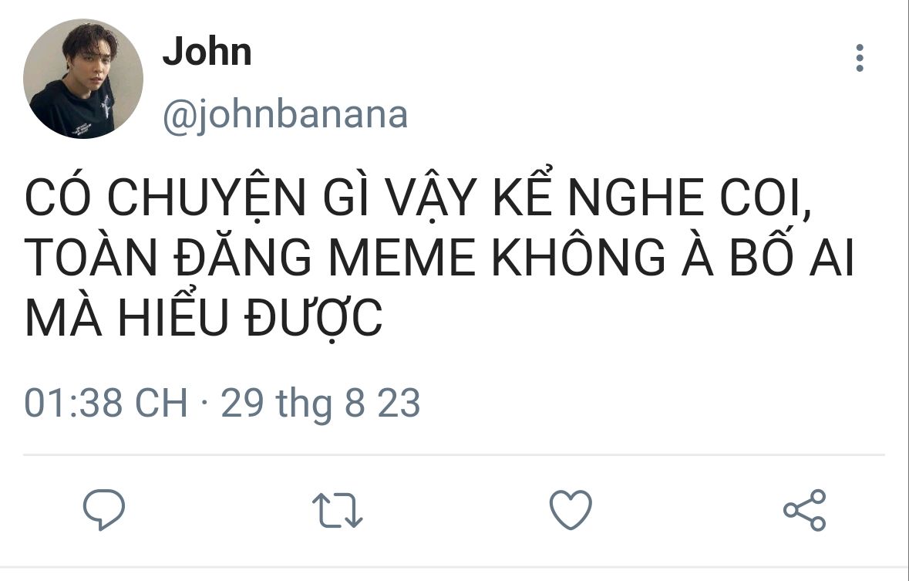The height and width of the screenshot is (581, 909).
Task: Retweet the post using the arrows icon
Action: pyautogui.click(x=338, y=510)
